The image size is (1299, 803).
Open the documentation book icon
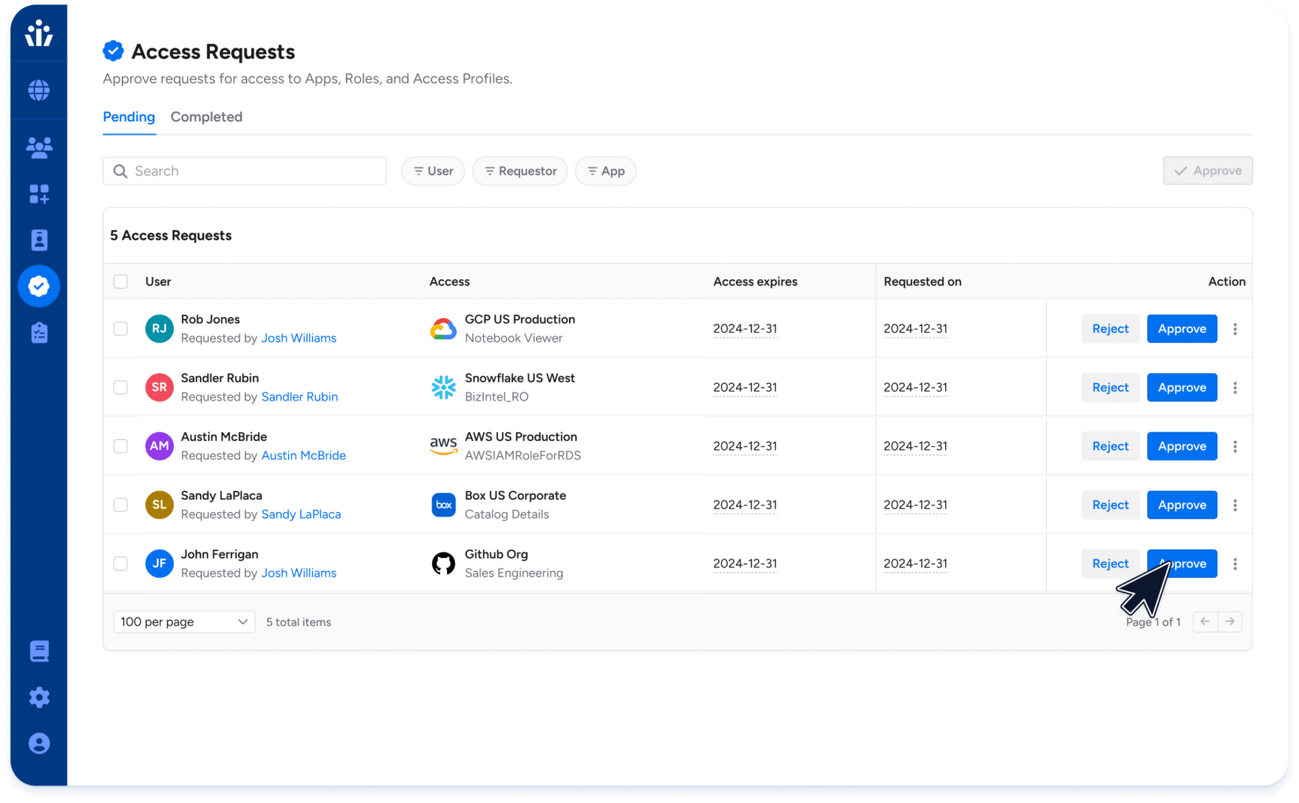pos(39,651)
